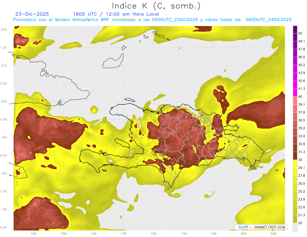The image size is (307, 237).
Task: Click the dark purple swatch above 50
Action: click(295, 29)
